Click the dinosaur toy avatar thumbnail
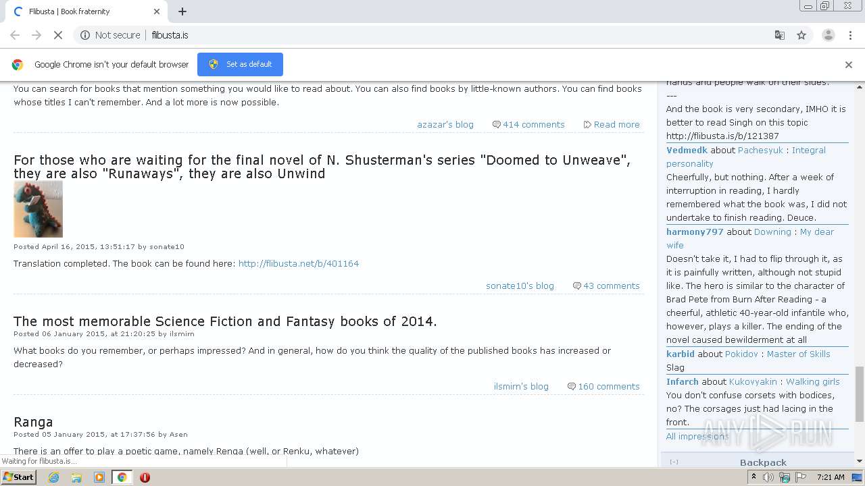The width and height of the screenshot is (865, 486). pos(38,209)
